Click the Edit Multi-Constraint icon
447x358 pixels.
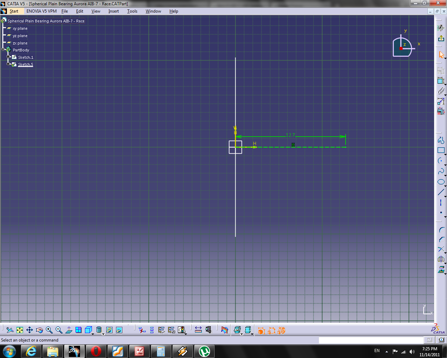click(x=441, y=111)
